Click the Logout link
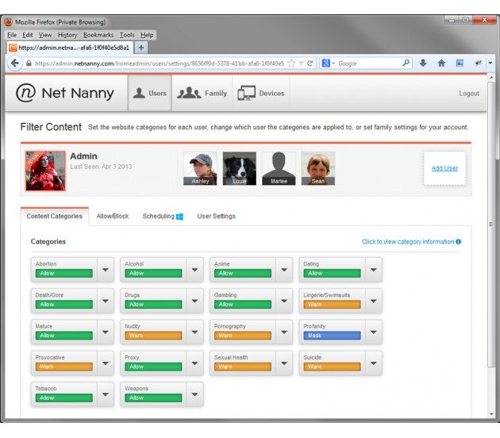Image resolution: width=500 pixels, height=438 pixels. click(469, 94)
